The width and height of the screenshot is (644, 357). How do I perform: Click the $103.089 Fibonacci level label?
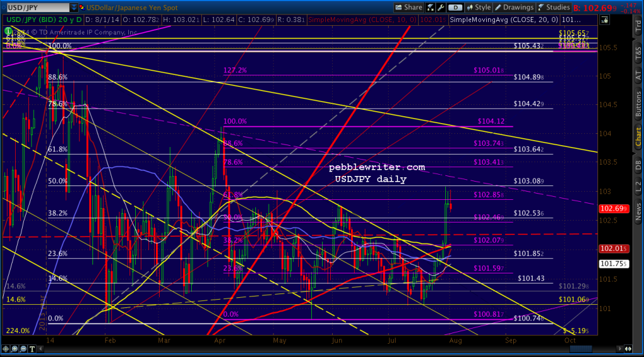click(x=528, y=181)
